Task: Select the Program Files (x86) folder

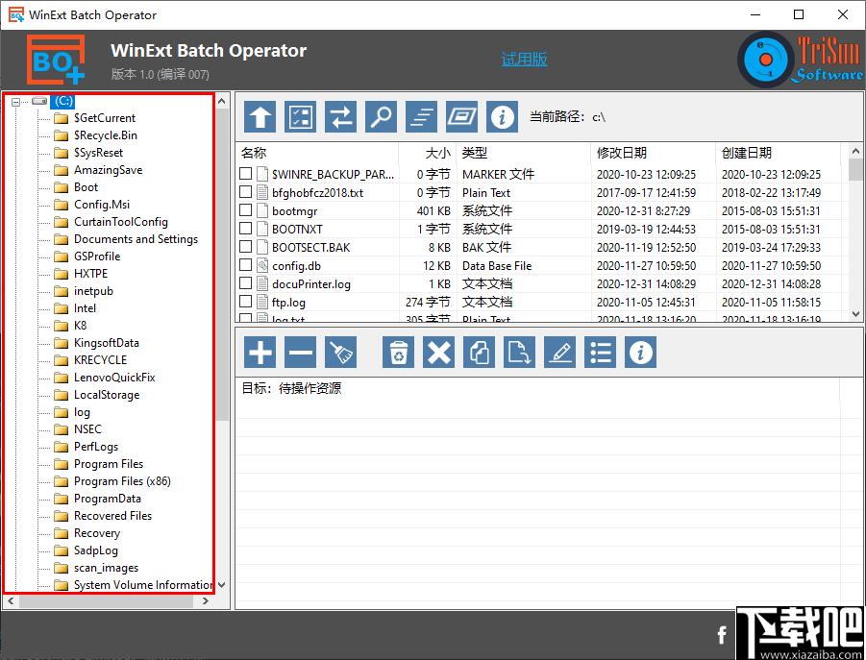Action: click(122, 481)
